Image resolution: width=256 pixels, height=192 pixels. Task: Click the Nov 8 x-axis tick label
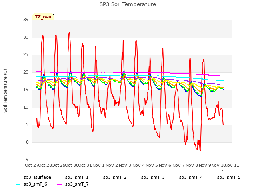[192, 165]
